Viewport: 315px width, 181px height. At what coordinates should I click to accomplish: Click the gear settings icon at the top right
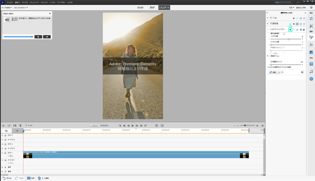click(x=311, y=8)
